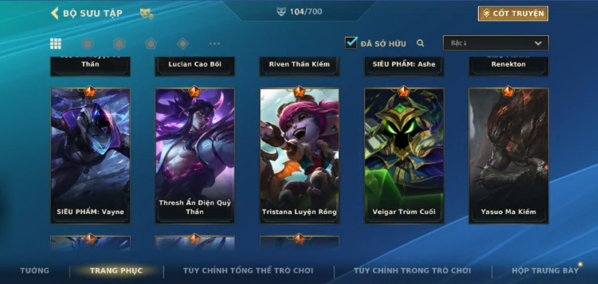598x284 pixels.
Task: Select the Siêu Phẩm: Vayne skin card
Action: click(90, 156)
